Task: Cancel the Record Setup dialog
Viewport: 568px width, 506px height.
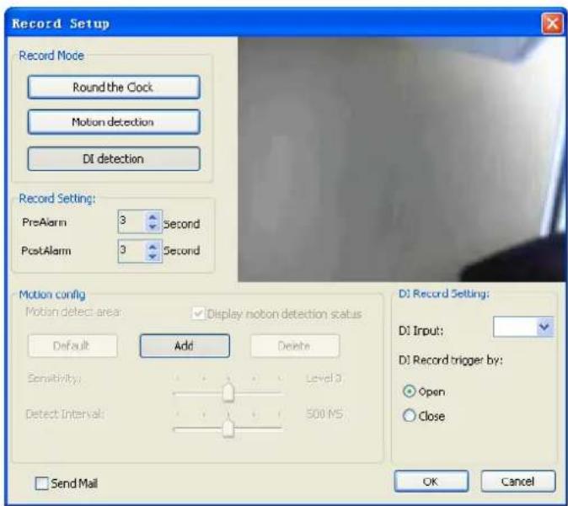Action: click(518, 481)
